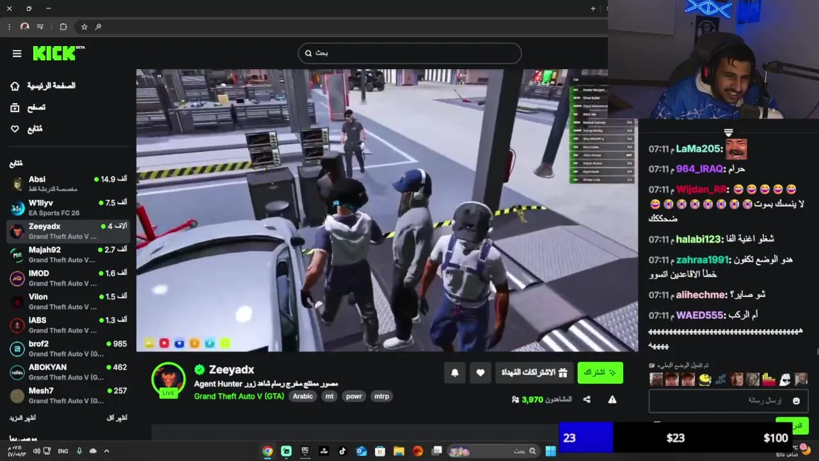Open Vilon channel in followed list
819x461 pixels.
click(68, 302)
